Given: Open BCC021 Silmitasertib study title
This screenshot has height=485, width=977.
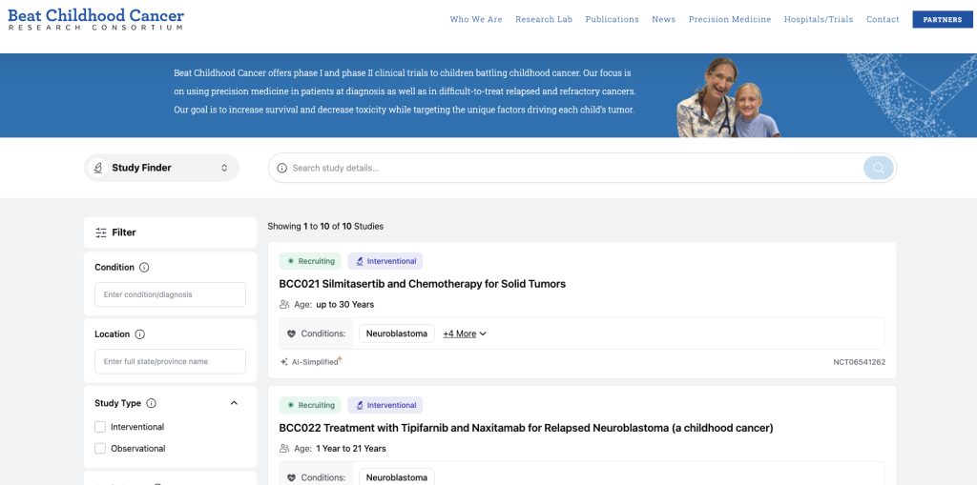Looking at the screenshot, I should click(423, 284).
